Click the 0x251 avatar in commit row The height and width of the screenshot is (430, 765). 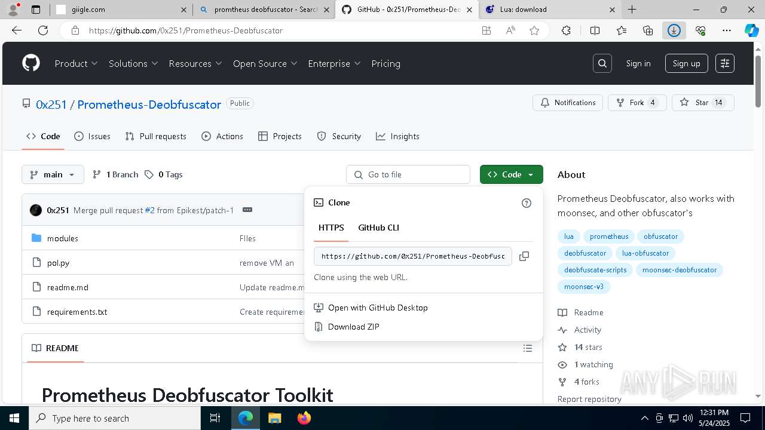pyautogui.click(x=36, y=210)
